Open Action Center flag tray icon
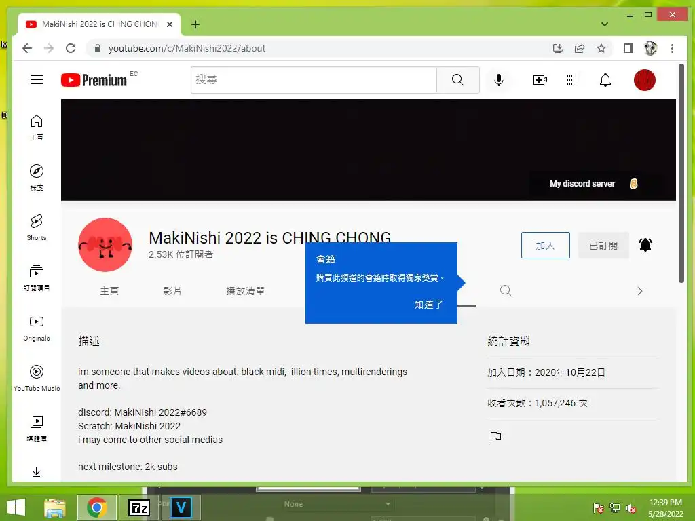695x521 pixels. point(599,508)
